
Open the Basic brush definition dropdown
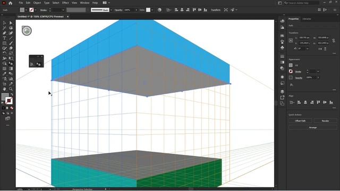tap(111, 10)
